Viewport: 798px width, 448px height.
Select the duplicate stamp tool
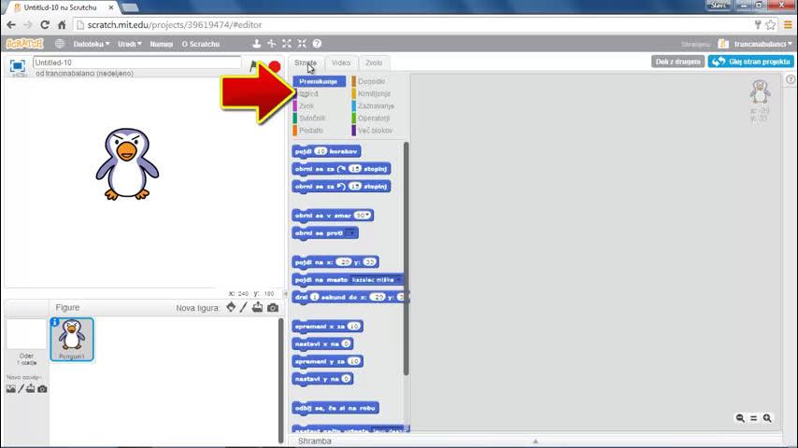pos(256,43)
